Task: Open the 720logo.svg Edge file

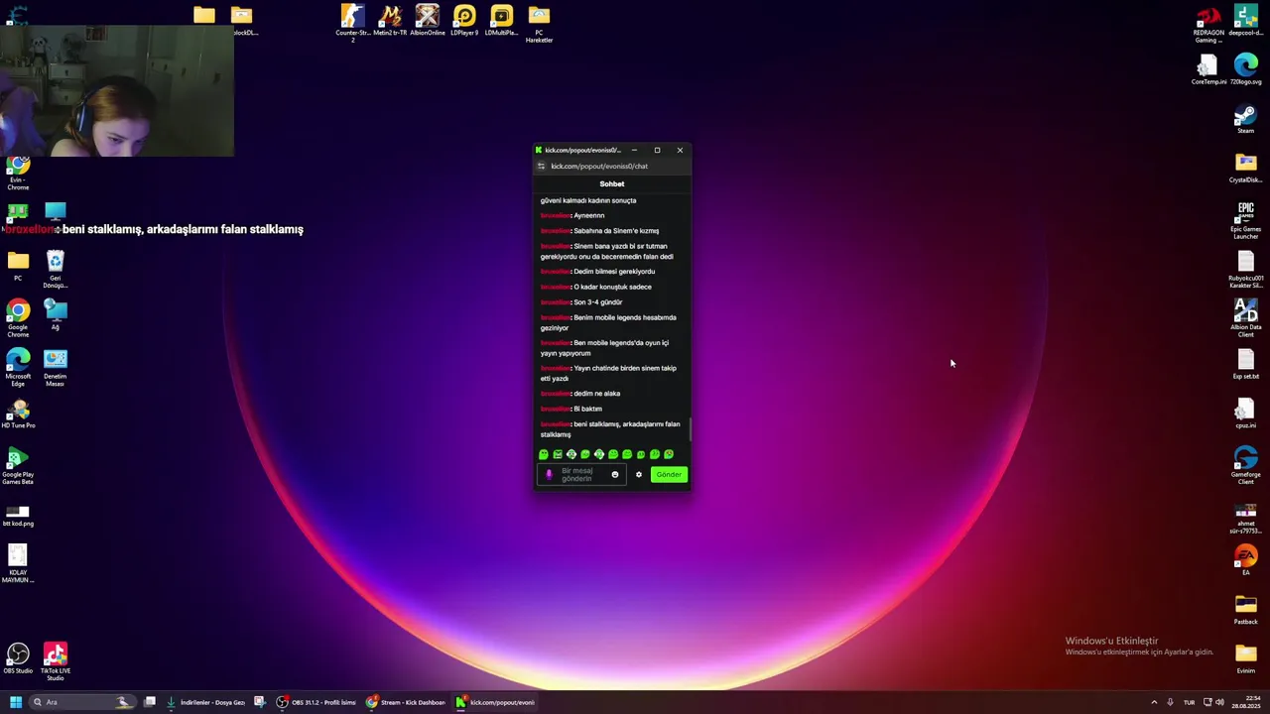Action: pos(1245,69)
